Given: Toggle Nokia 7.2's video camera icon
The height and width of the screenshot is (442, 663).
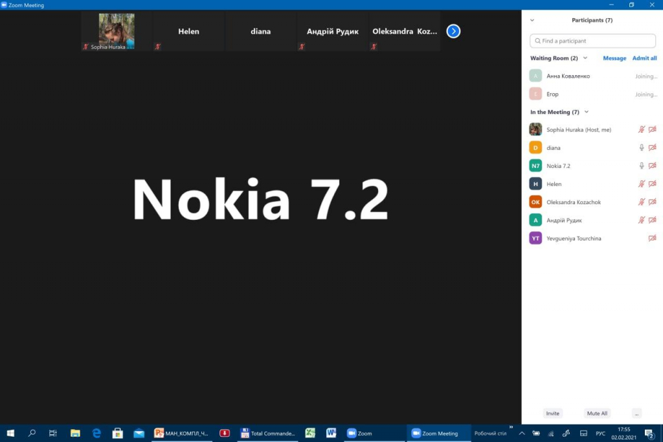Looking at the screenshot, I should [653, 166].
